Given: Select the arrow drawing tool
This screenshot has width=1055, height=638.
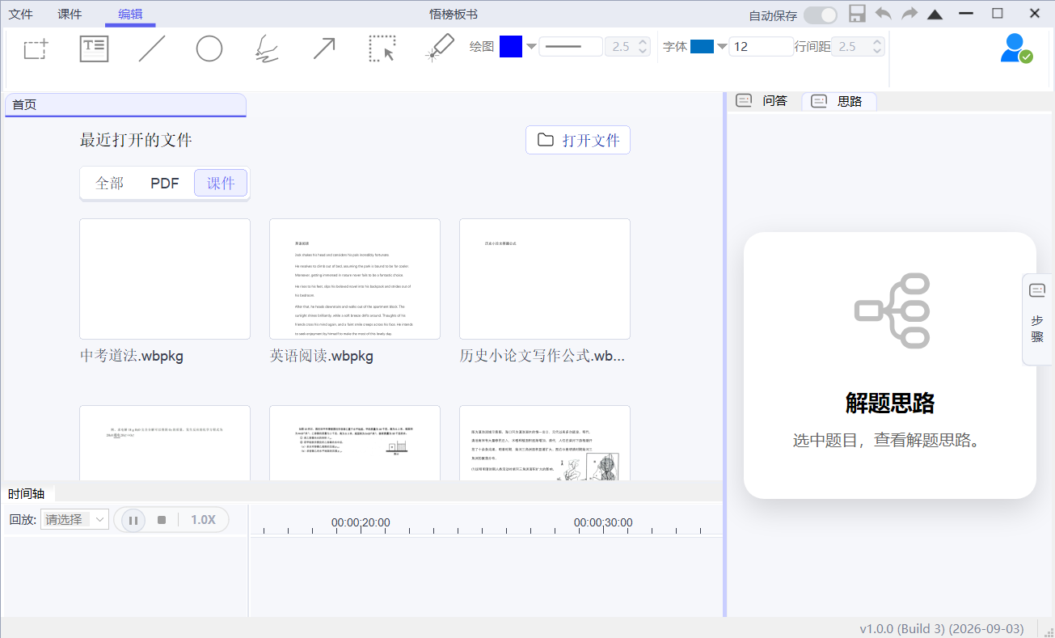Looking at the screenshot, I should 324,49.
